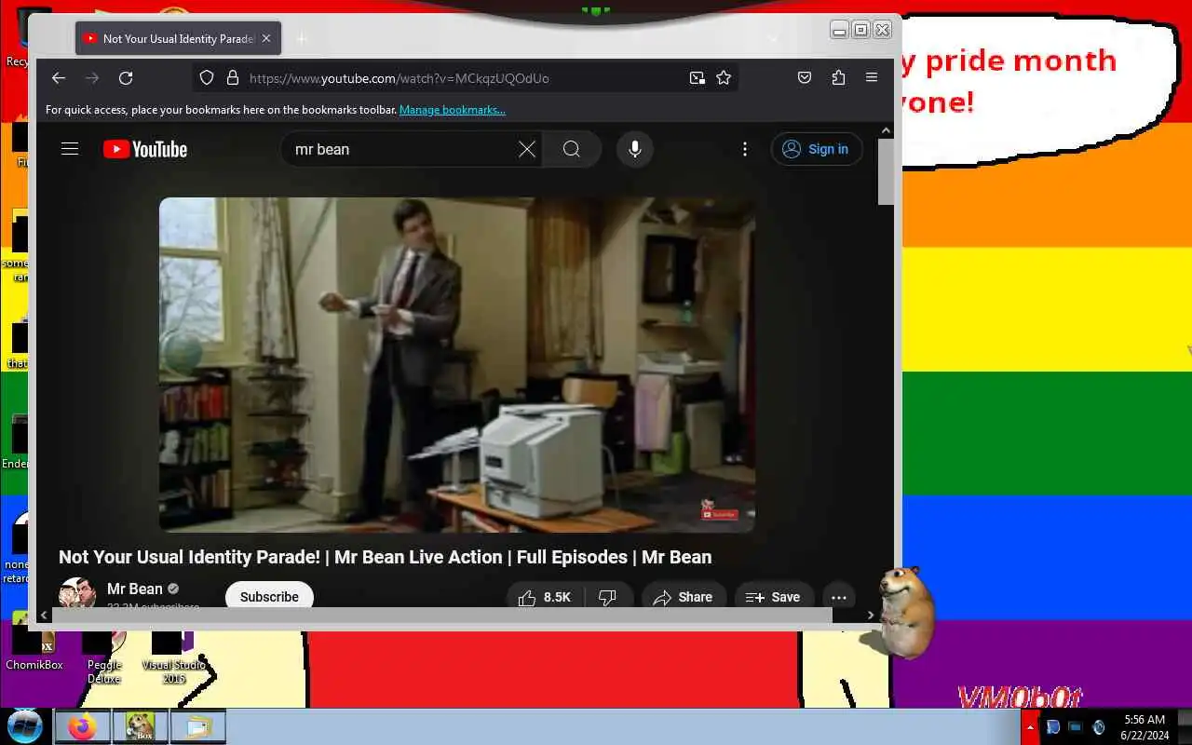
Task: Open the Mr Bean channel avatar
Action: tap(77, 593)
